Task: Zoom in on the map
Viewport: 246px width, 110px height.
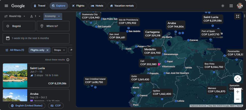Action: tap(237, 92)
